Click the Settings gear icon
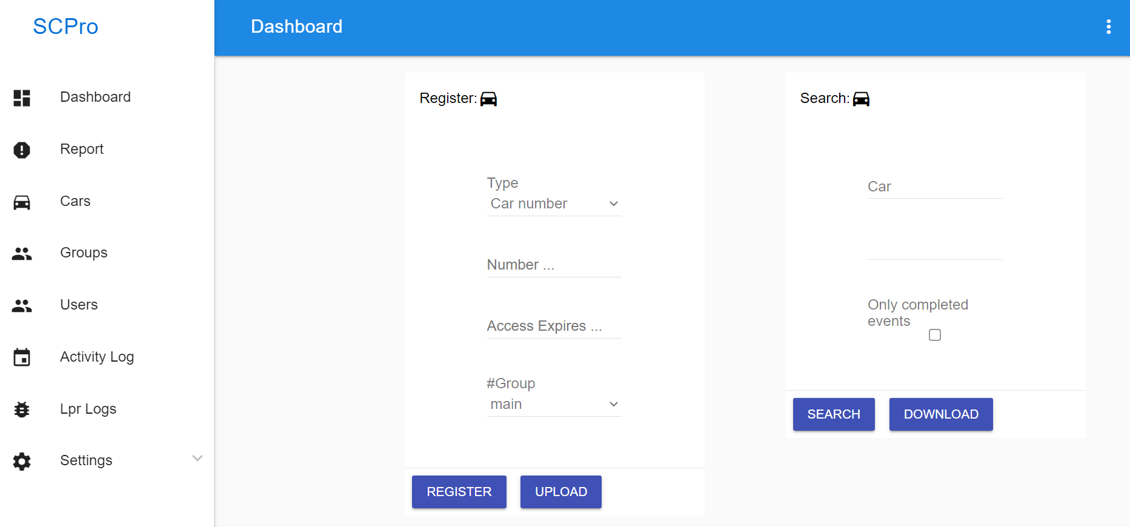 point(22,462)
